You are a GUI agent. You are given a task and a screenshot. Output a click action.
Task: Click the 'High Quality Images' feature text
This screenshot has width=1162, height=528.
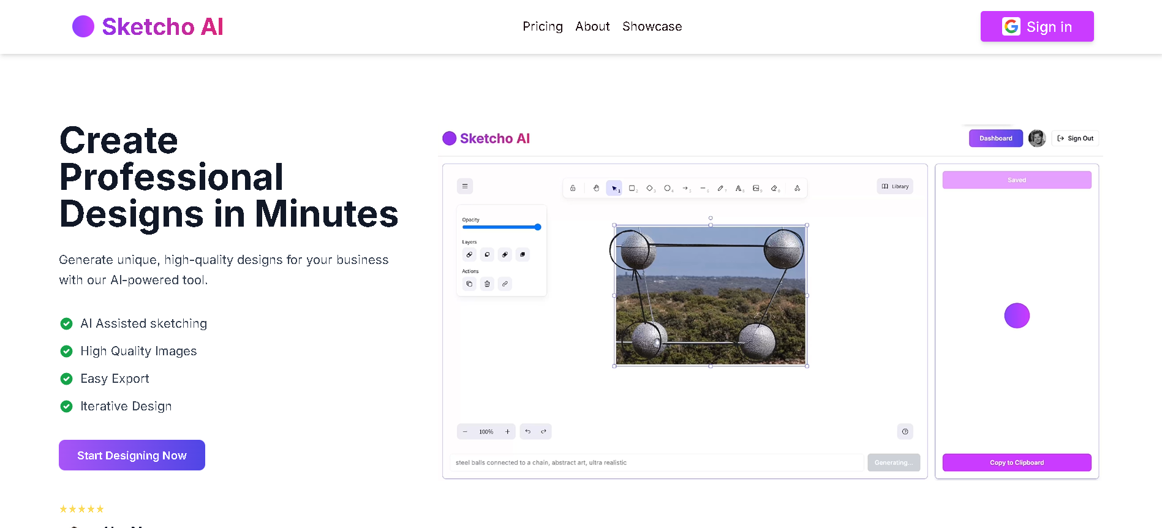(138, 351)
